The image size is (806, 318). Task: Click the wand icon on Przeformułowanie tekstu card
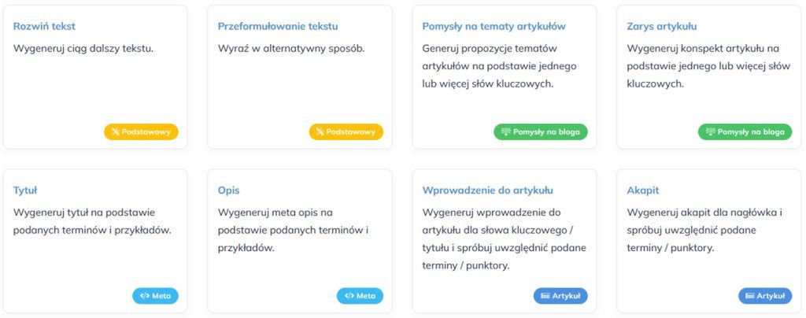[320, 132]
